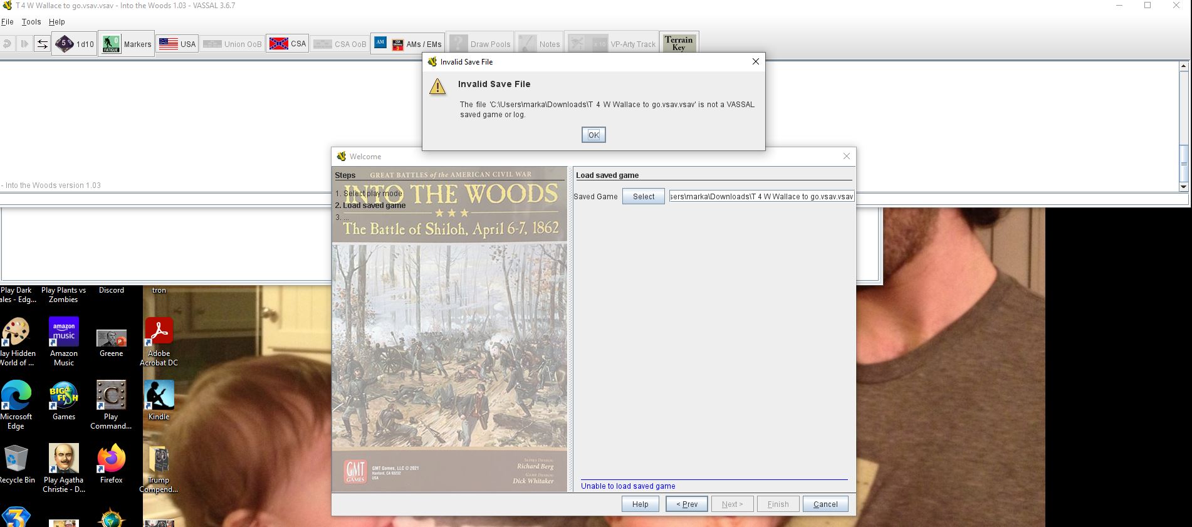Click the chat input field in VASSAL

tap(594, 199)
